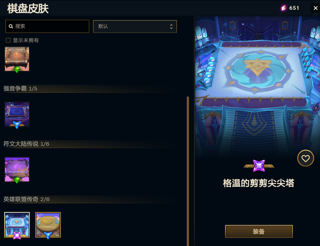Enable the 显示未拥有 checkbox
This screenshot has width=320, height=246.
pyautogui.click(x=8, y=40)
